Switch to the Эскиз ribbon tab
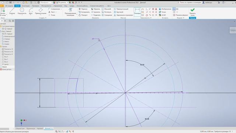 (17, 6)
